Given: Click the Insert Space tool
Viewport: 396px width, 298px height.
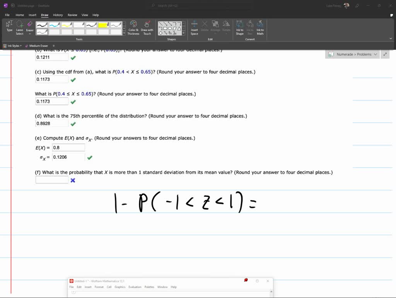Looking at the screenshot, I should pyautogui.click(x=194, y=28).
